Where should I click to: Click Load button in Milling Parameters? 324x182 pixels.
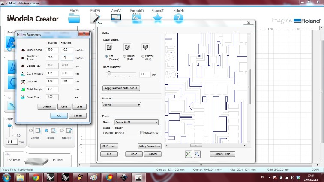click(x=79, y=107)
